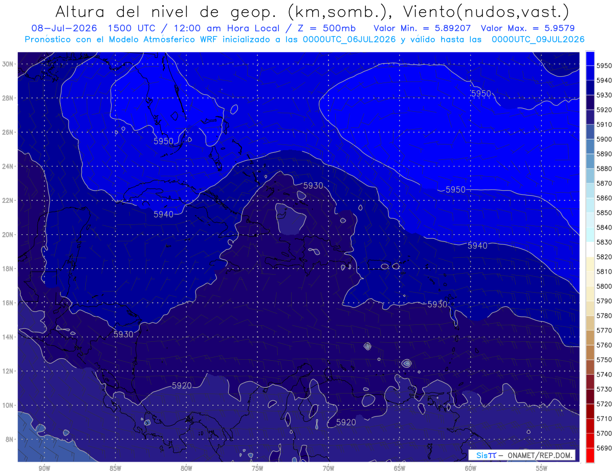This screenshot has height=475, width=614.
Task: Click the 90W longitude axis label
Action: pyautogui.click(x=44, y=468)
